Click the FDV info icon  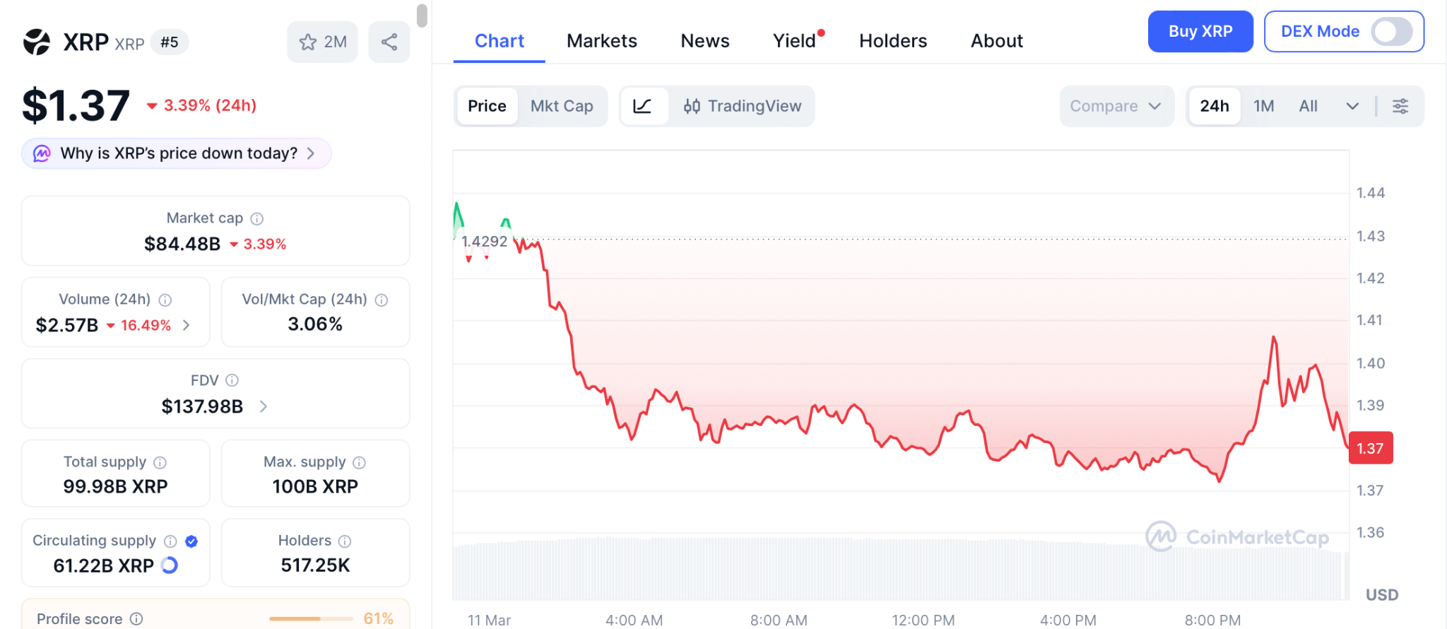point(232,381)
